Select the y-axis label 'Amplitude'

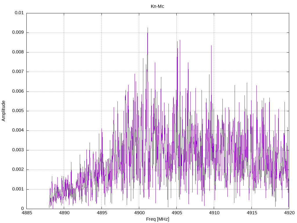[3, 111]
